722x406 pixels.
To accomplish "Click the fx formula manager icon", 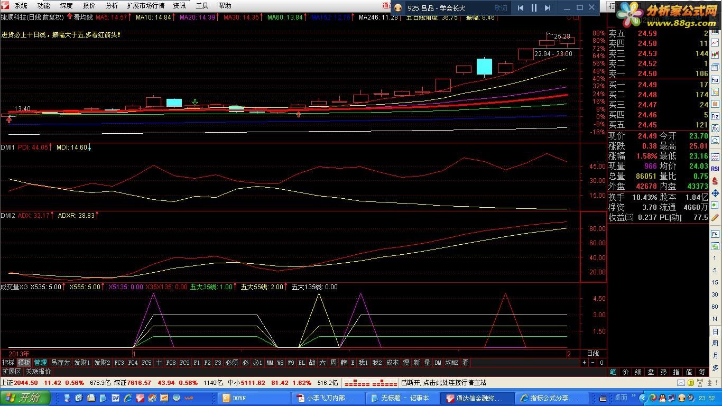I will 715,128.
